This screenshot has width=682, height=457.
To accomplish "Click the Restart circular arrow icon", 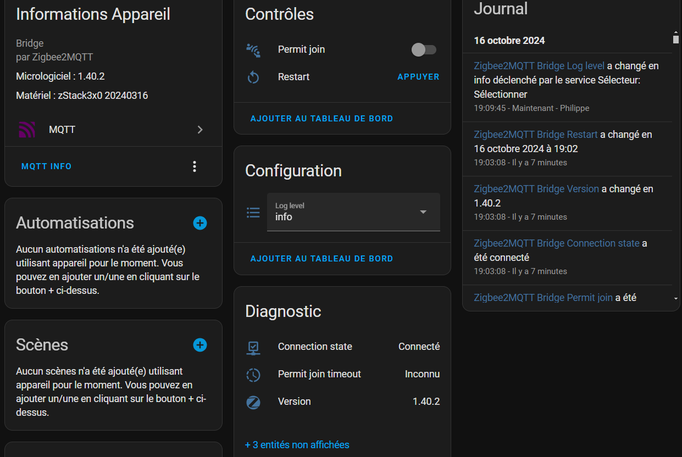I will coord(253,77).
